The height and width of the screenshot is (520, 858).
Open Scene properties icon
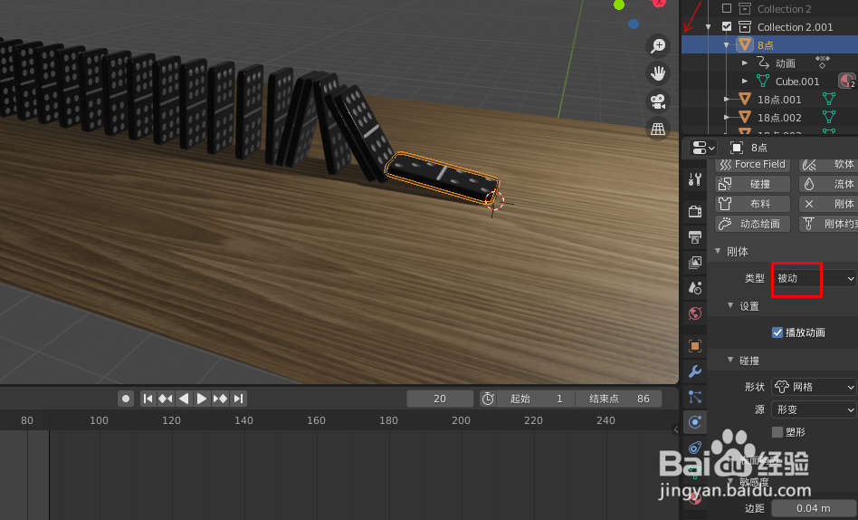pos(695,288)
